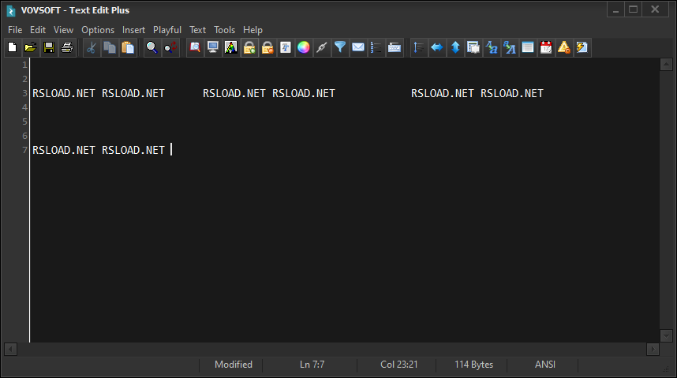Screen dimensions: 677x378
Task: Close the Text Edit Plus window
Action: 655,9
